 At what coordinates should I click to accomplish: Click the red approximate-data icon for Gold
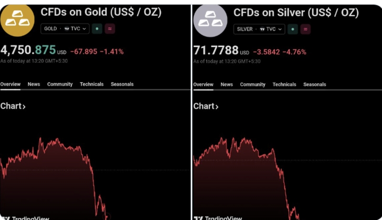[110, 29]
